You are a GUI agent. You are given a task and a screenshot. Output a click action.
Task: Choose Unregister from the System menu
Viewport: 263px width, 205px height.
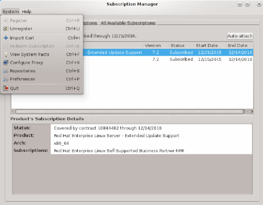(42, 29)
